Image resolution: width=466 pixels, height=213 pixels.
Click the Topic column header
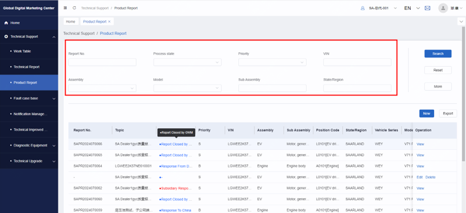(x=120, y=130)
